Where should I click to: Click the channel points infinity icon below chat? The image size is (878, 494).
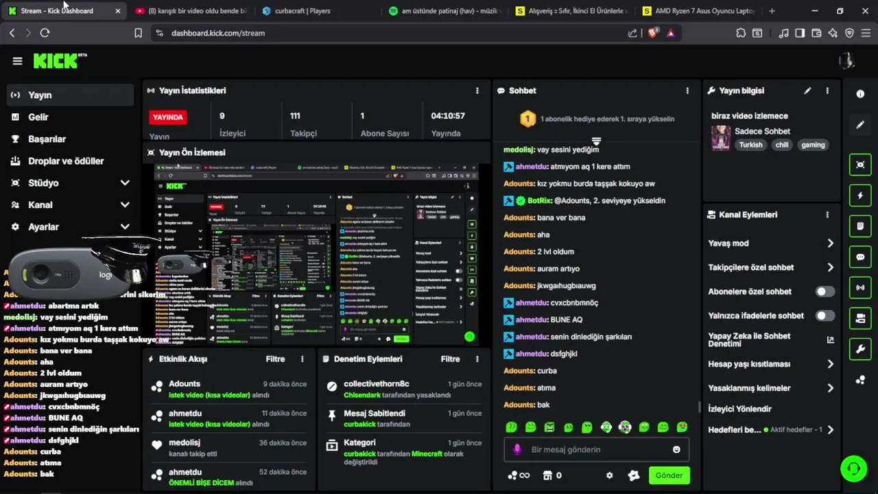click(519, 475)
